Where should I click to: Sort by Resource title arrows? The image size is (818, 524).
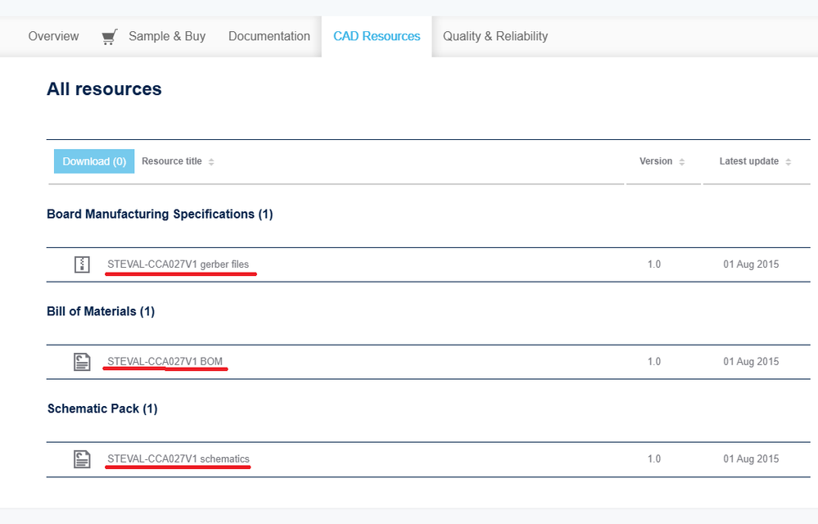point(211,162)
